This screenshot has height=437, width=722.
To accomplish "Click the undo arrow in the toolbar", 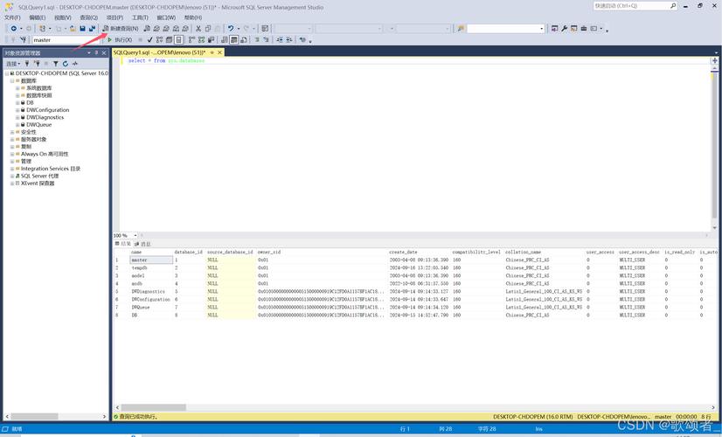I will pos(231,29).
